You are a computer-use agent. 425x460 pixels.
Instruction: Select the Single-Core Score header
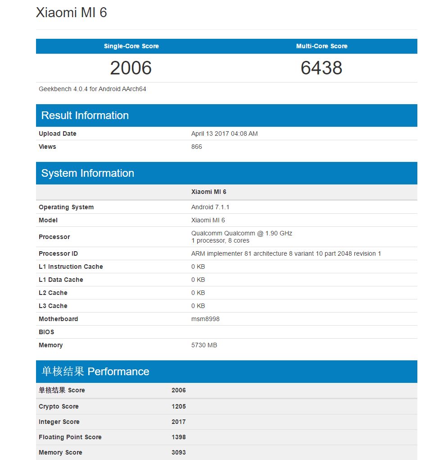tap(131, 46)
